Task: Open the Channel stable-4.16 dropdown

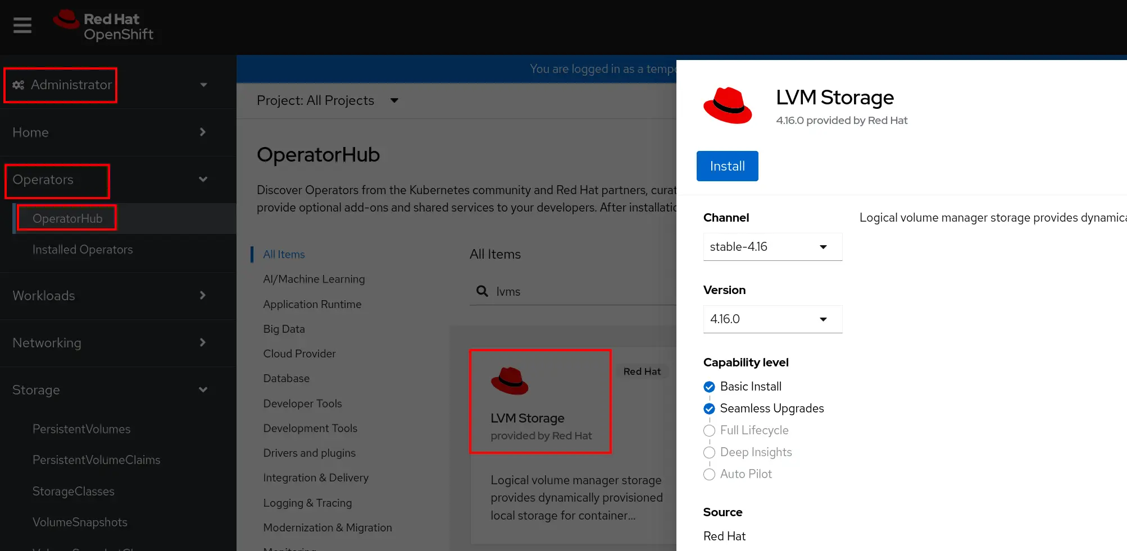Action: pyautogui.click(x=772, y=247)
